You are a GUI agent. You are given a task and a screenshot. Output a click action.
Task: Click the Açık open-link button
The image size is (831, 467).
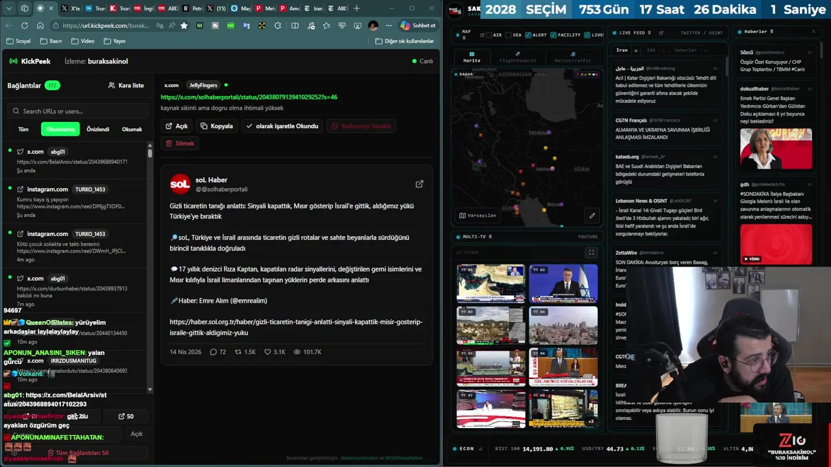[177, 126]
